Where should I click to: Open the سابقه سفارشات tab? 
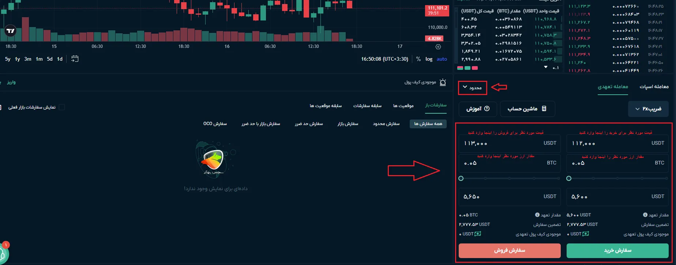367,106
